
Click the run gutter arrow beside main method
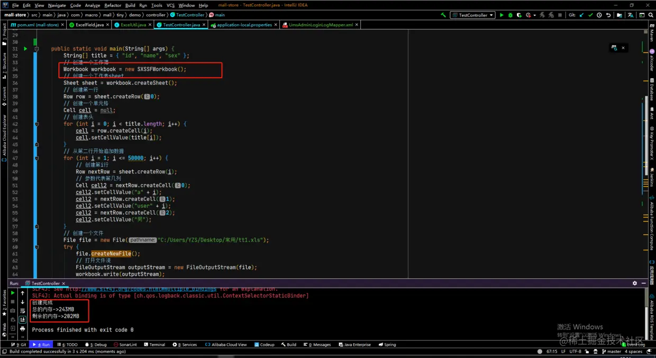click(x=25, y=49)
